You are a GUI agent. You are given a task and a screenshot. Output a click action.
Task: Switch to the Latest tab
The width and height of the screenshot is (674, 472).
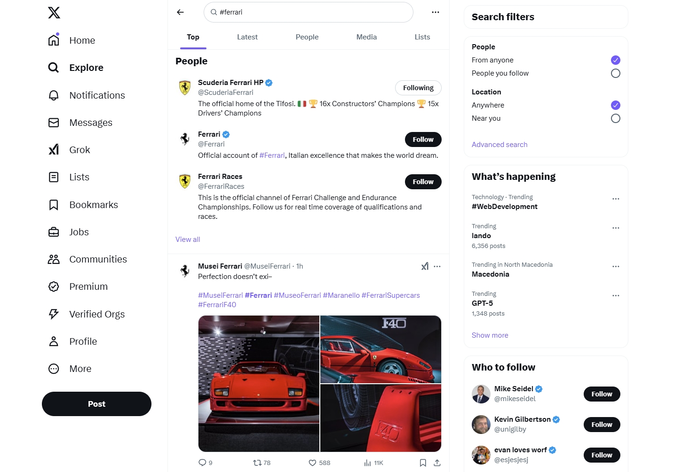pyautogui.click(x=247, y=37)
